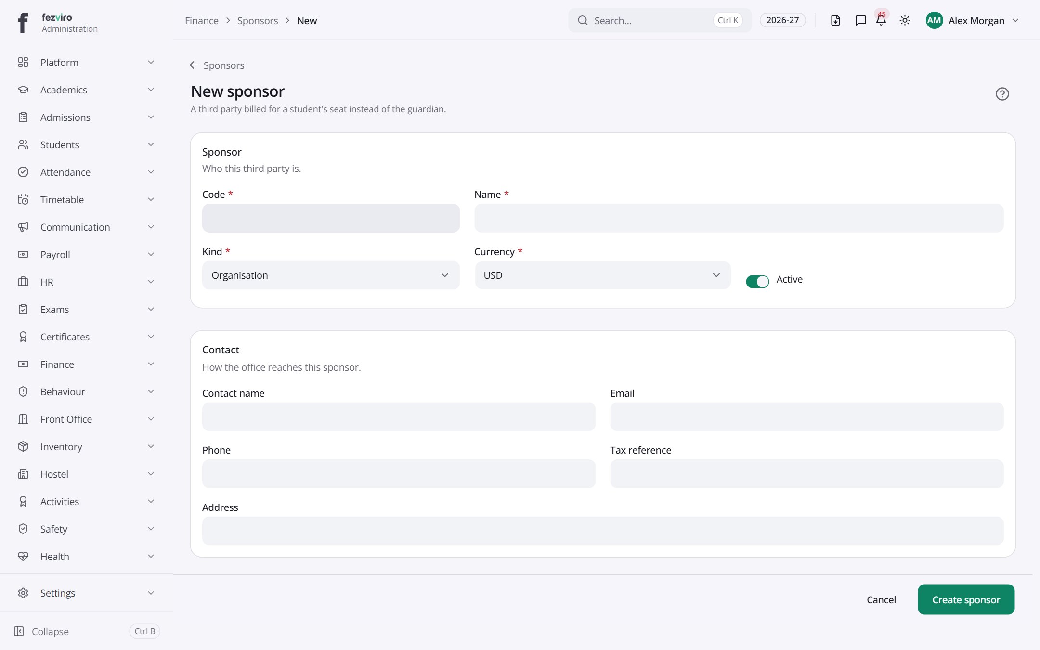This screenshot has width=1040, height=650.
Task: Click the download file icon in header
Action: coord(835,20)
